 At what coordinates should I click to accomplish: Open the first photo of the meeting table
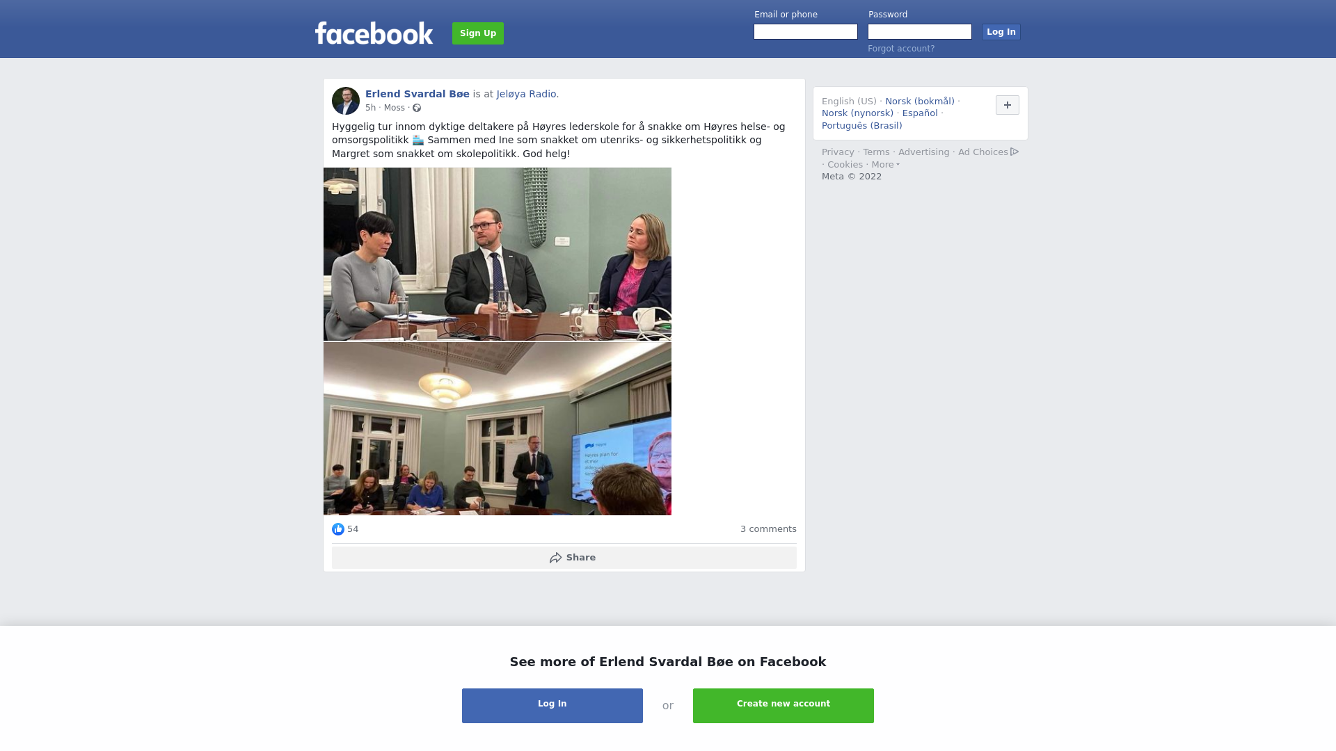pos(498,254)
